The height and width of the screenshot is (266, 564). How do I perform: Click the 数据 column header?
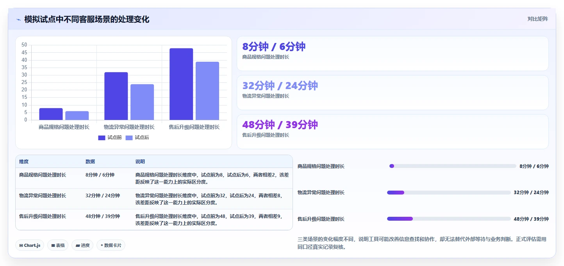90,162
